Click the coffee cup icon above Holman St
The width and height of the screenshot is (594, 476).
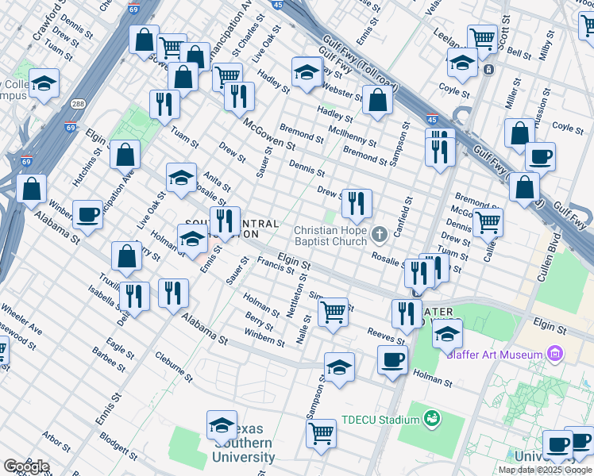pyautogui.click(x=392, y=359)
